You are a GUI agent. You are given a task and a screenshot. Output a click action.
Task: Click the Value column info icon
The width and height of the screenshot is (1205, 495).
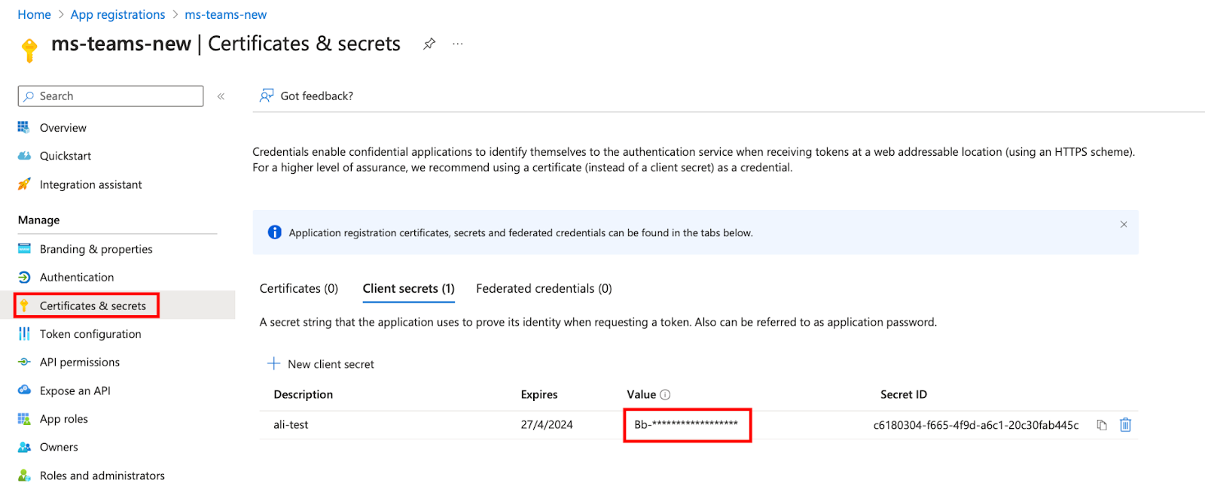click(665, 395)
